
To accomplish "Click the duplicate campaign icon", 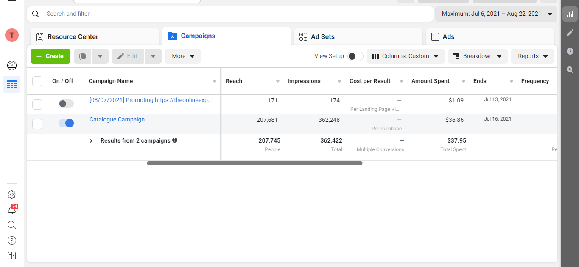I will [x=83, y=56].
